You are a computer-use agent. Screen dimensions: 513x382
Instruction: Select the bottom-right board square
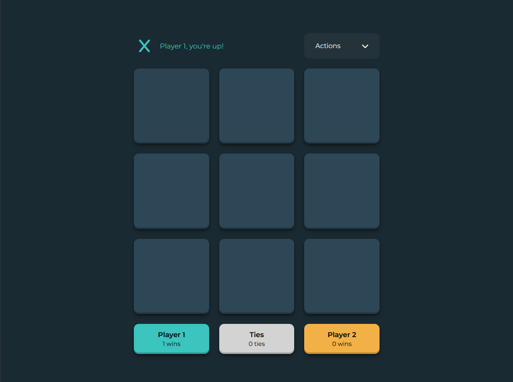click(342, 276)
